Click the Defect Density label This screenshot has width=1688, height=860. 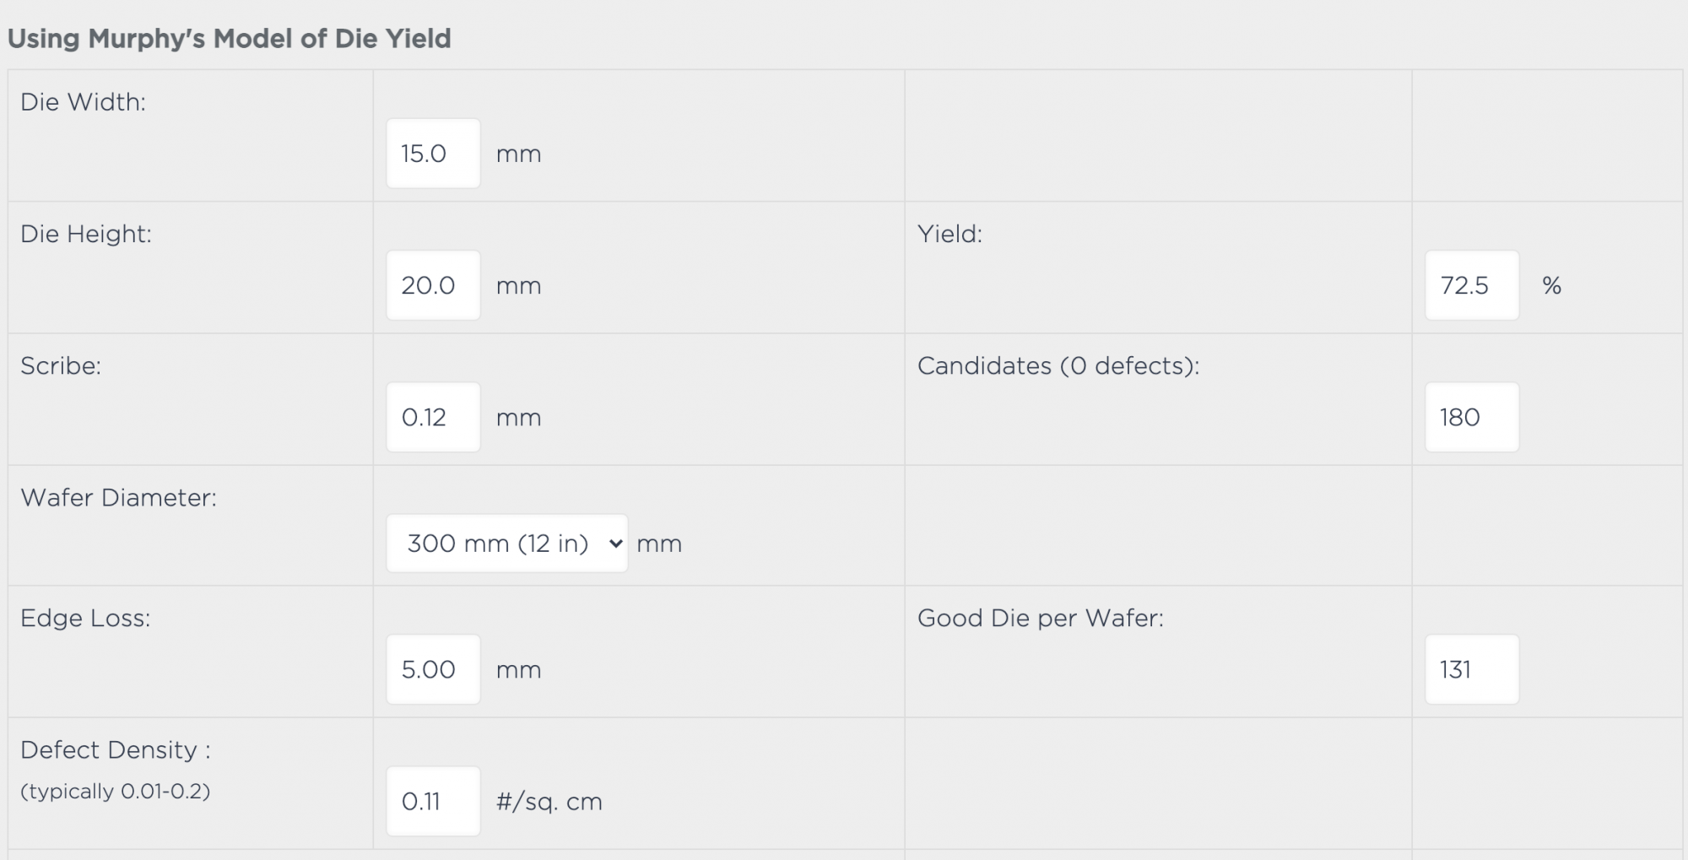tap(116, 749)
